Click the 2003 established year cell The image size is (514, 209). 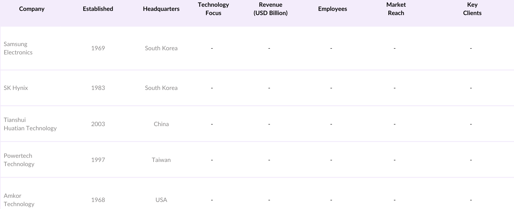click(98, 124)
